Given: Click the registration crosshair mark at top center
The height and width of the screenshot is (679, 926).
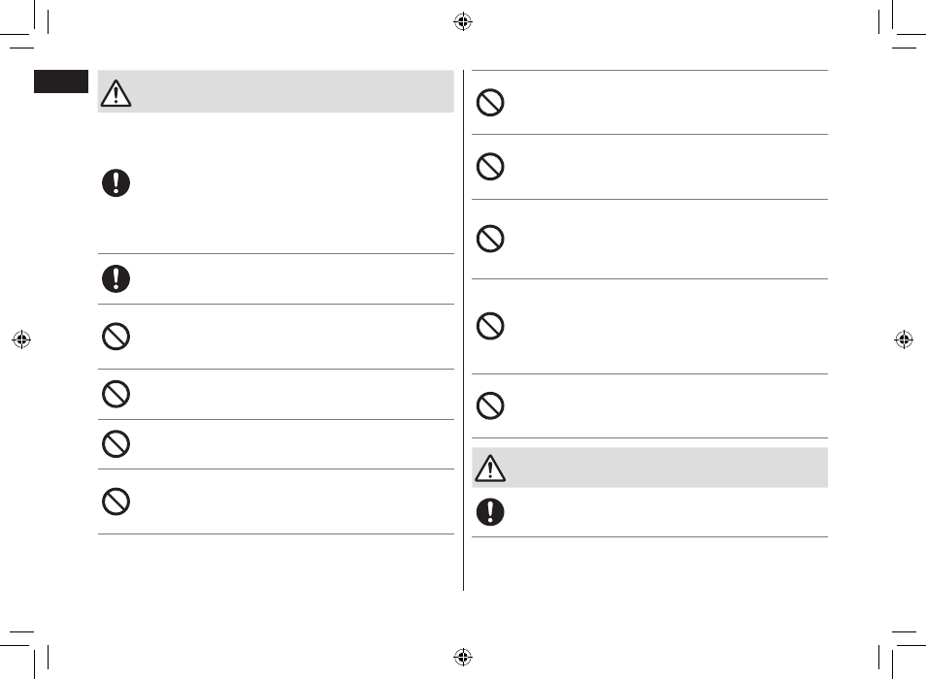Looking at the screenshot, I should click(x=463, y=22).
